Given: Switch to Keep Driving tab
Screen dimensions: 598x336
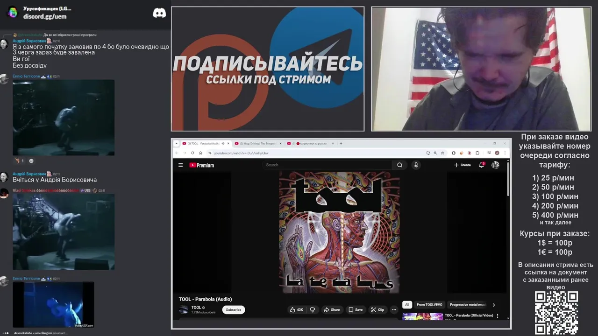Looking at the screenshot, I should 258,143.
